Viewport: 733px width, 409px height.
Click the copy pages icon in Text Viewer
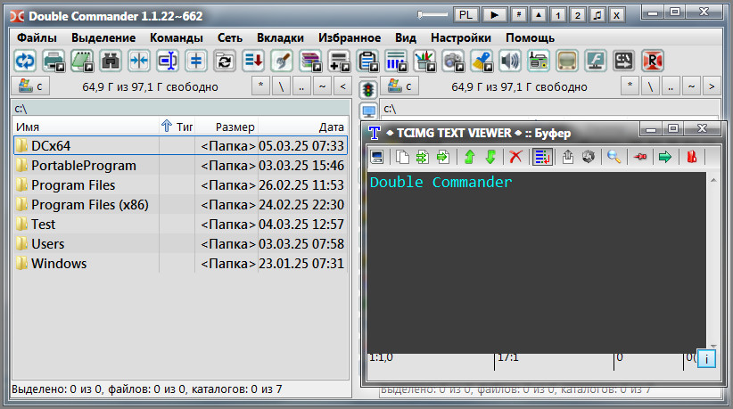402,157
